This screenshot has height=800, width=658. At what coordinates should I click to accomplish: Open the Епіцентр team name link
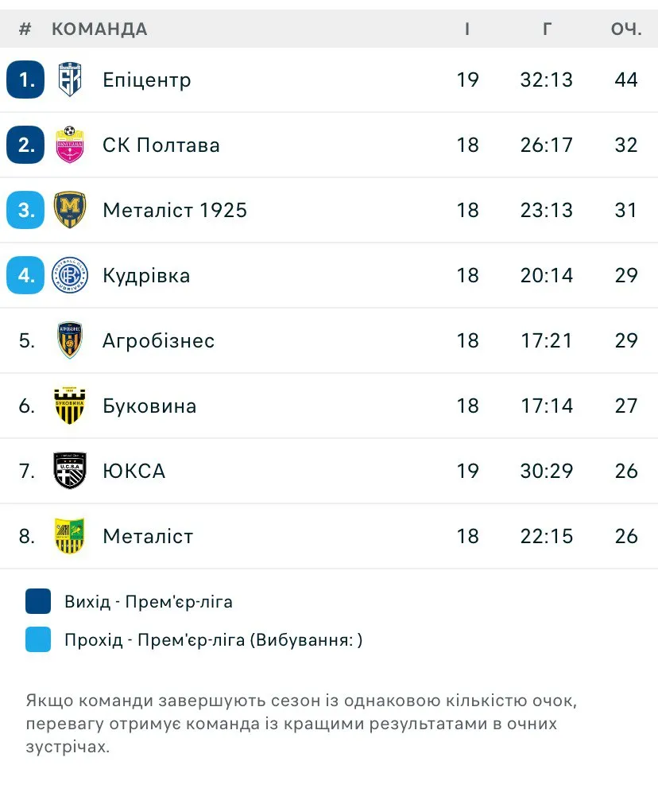point(147,80)
